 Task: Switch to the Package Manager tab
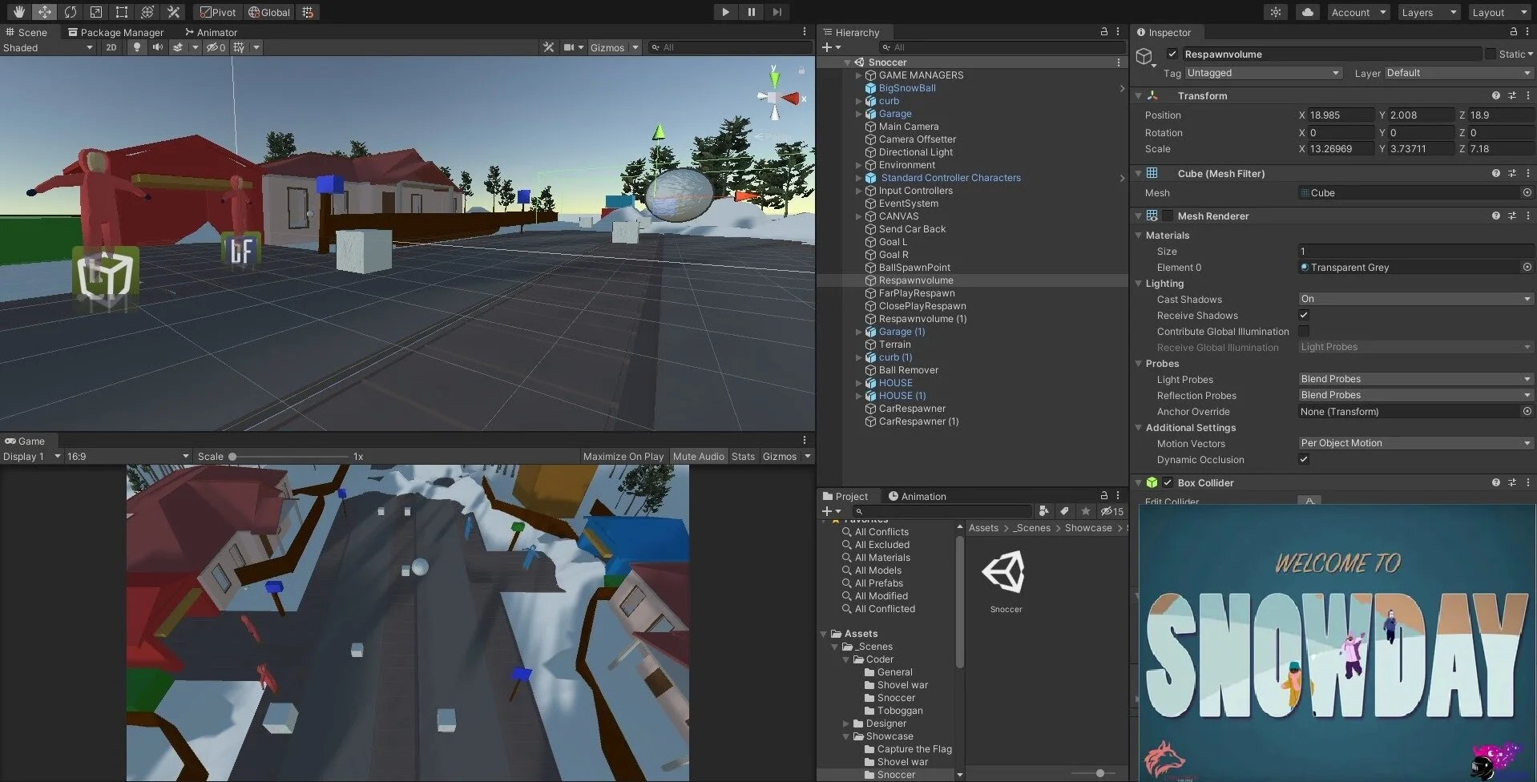115,32
